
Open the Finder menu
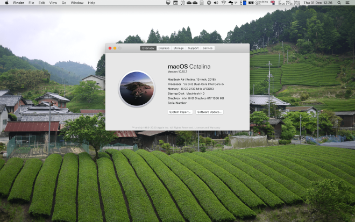19,3
